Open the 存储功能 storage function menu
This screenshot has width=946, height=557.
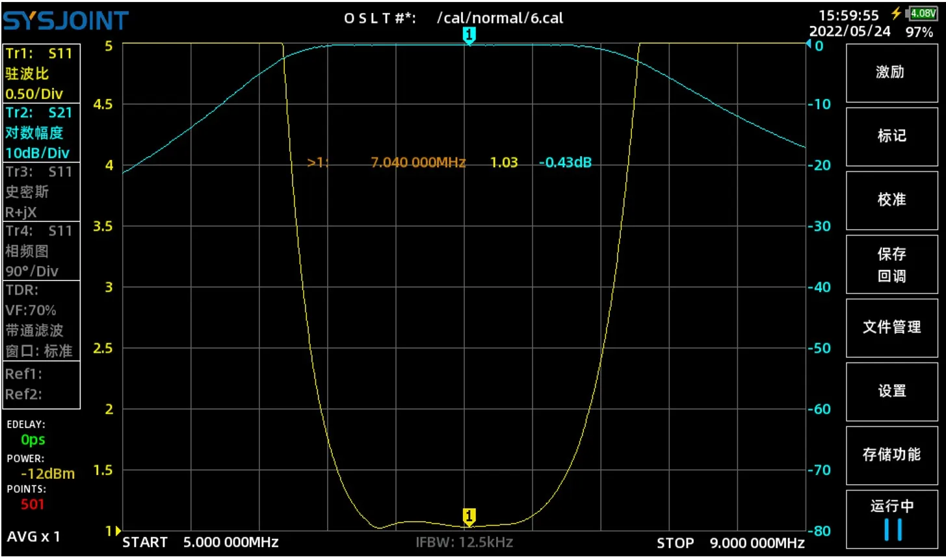891,455
